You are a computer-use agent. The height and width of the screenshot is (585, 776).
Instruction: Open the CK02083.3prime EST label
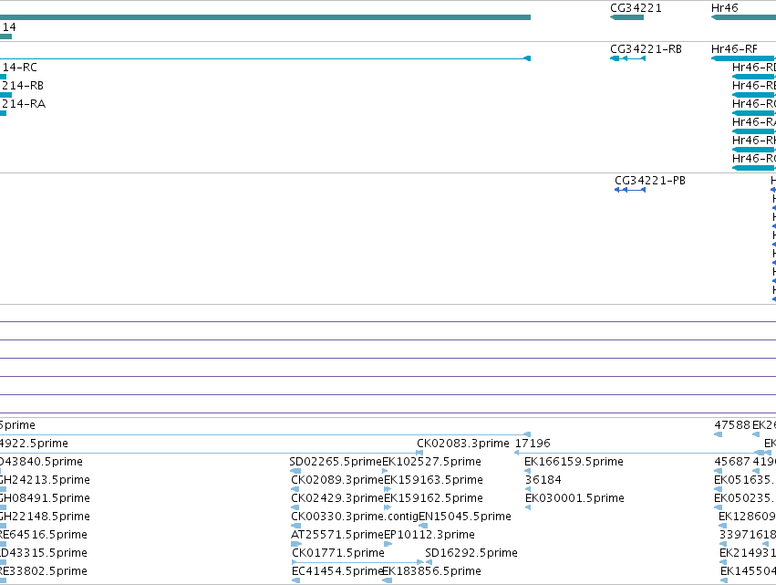462,444
